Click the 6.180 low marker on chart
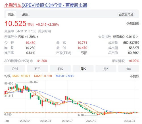This screenshot has height=124, width=142. pos(82,115)
